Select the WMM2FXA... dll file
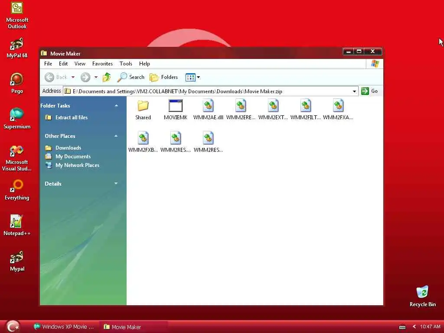Screen dimensions: 444x333 [x=338, y=110]
